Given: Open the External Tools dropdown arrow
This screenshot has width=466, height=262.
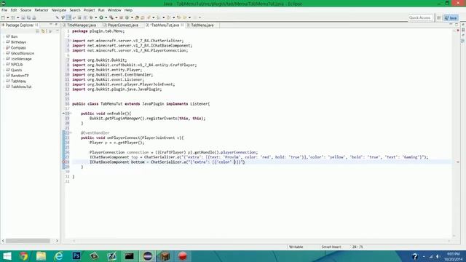Looking at the screenshot, I should 116,17.
